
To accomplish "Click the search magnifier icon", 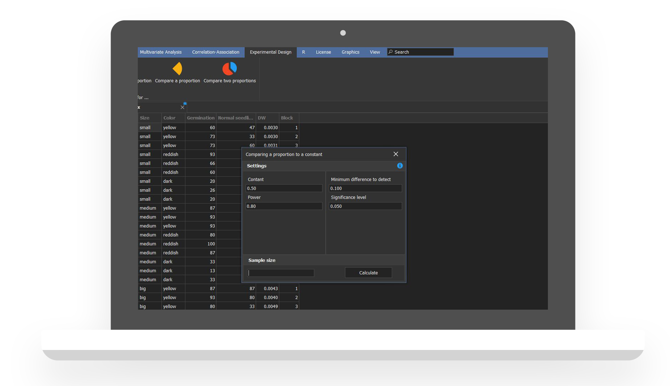I will tap(390, 52).
